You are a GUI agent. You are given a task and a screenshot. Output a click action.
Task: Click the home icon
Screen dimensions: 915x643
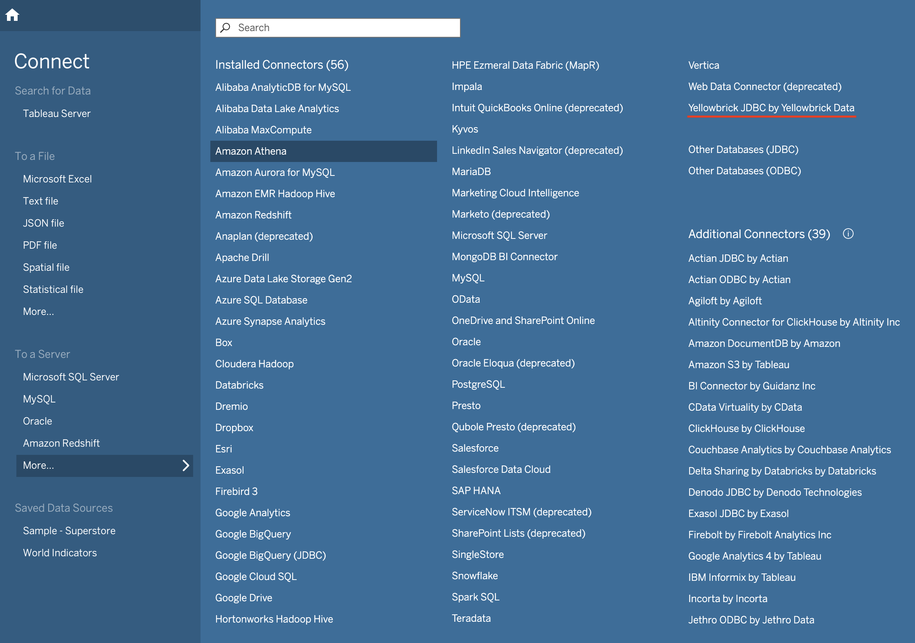12,15
